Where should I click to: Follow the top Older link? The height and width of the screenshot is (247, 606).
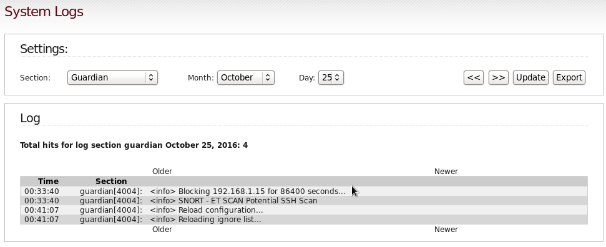tap(162, 172)
